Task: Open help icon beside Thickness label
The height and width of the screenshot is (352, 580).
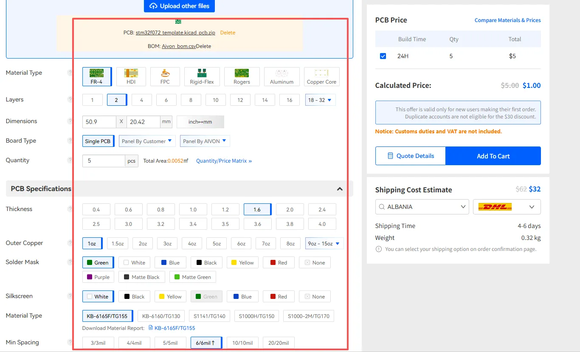Action: 70,209
